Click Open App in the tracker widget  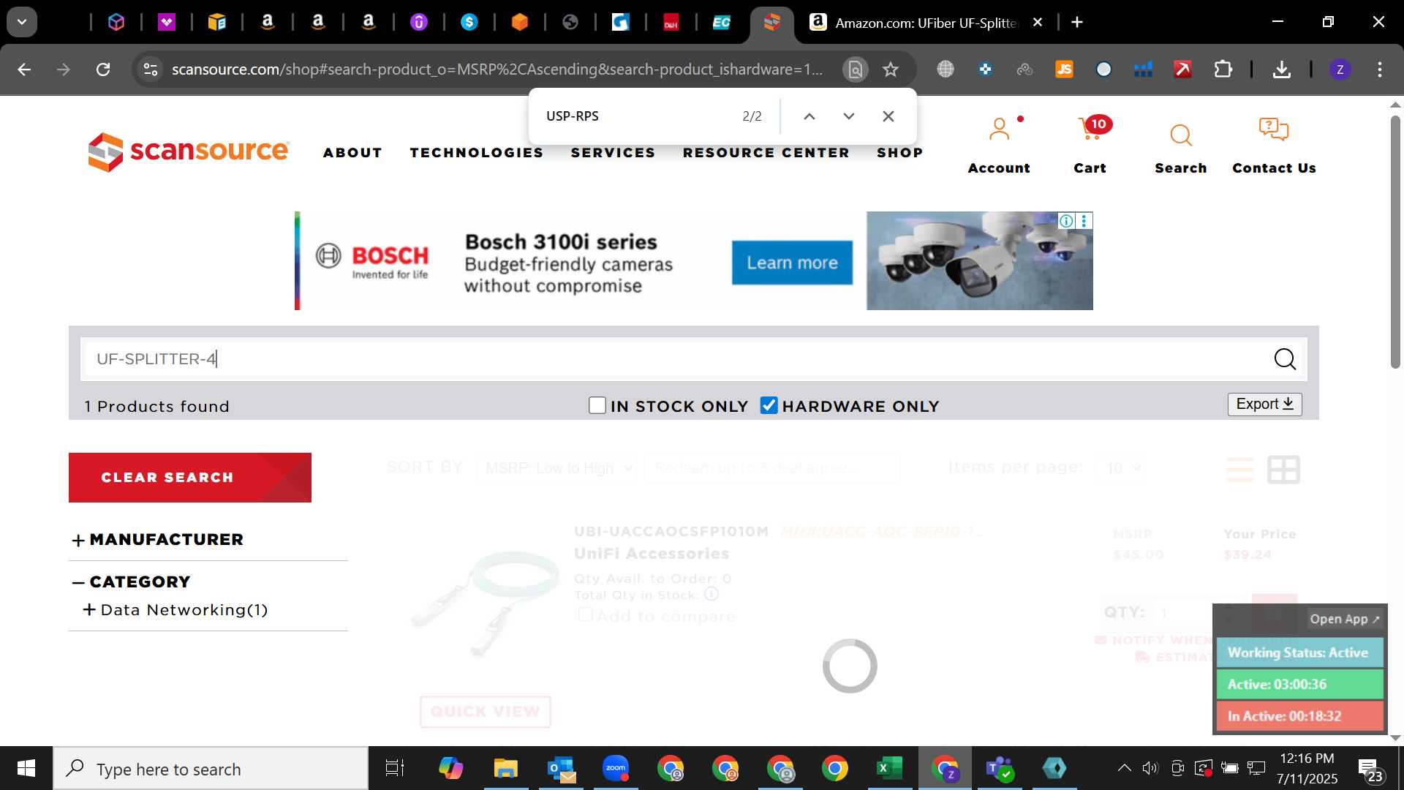[1344, 619]
